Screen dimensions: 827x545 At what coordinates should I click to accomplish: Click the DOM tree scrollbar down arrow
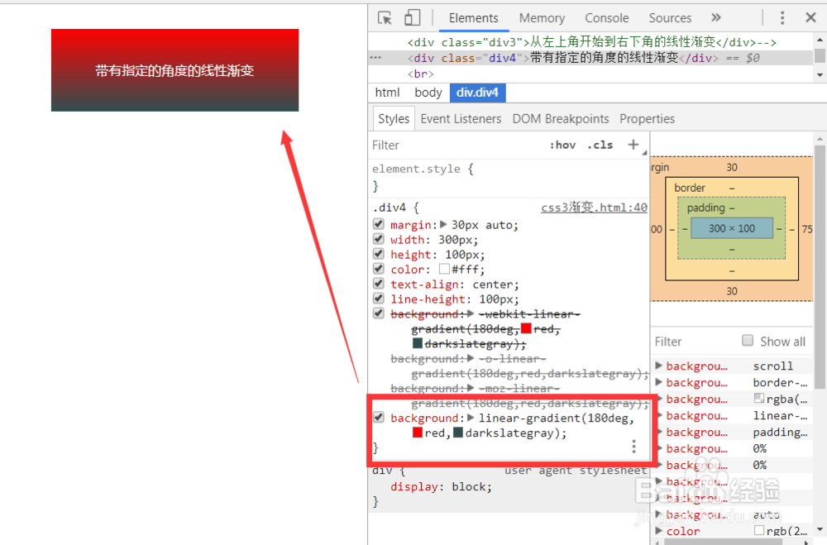click(820, 75)
